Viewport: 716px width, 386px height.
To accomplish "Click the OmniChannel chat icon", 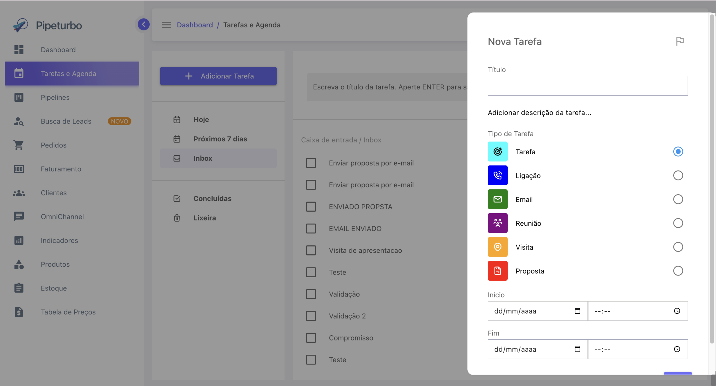I will (x=19, y=217).
